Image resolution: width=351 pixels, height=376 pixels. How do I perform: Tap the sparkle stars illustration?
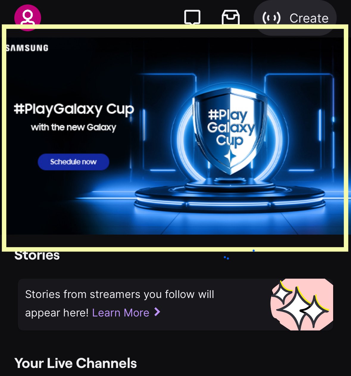pyautogui.click(x=302, y=305)
